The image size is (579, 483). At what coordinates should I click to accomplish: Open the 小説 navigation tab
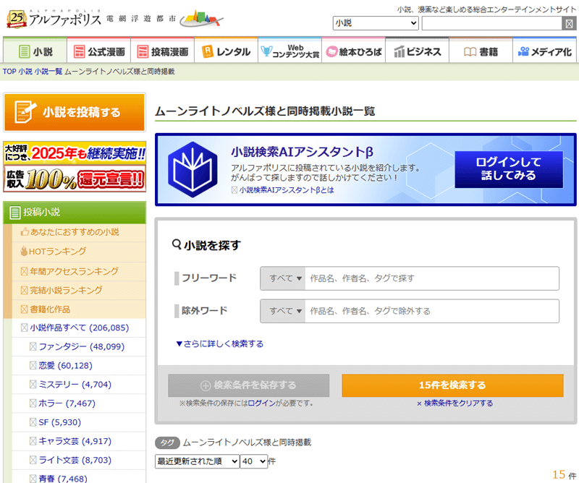(x=35, y=51)
